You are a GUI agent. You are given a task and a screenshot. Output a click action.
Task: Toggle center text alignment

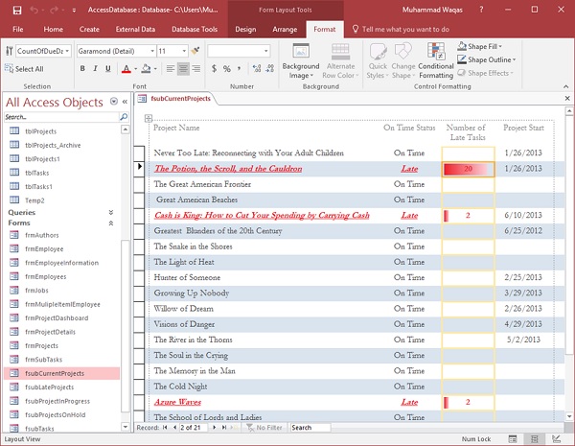pos(183,69)
